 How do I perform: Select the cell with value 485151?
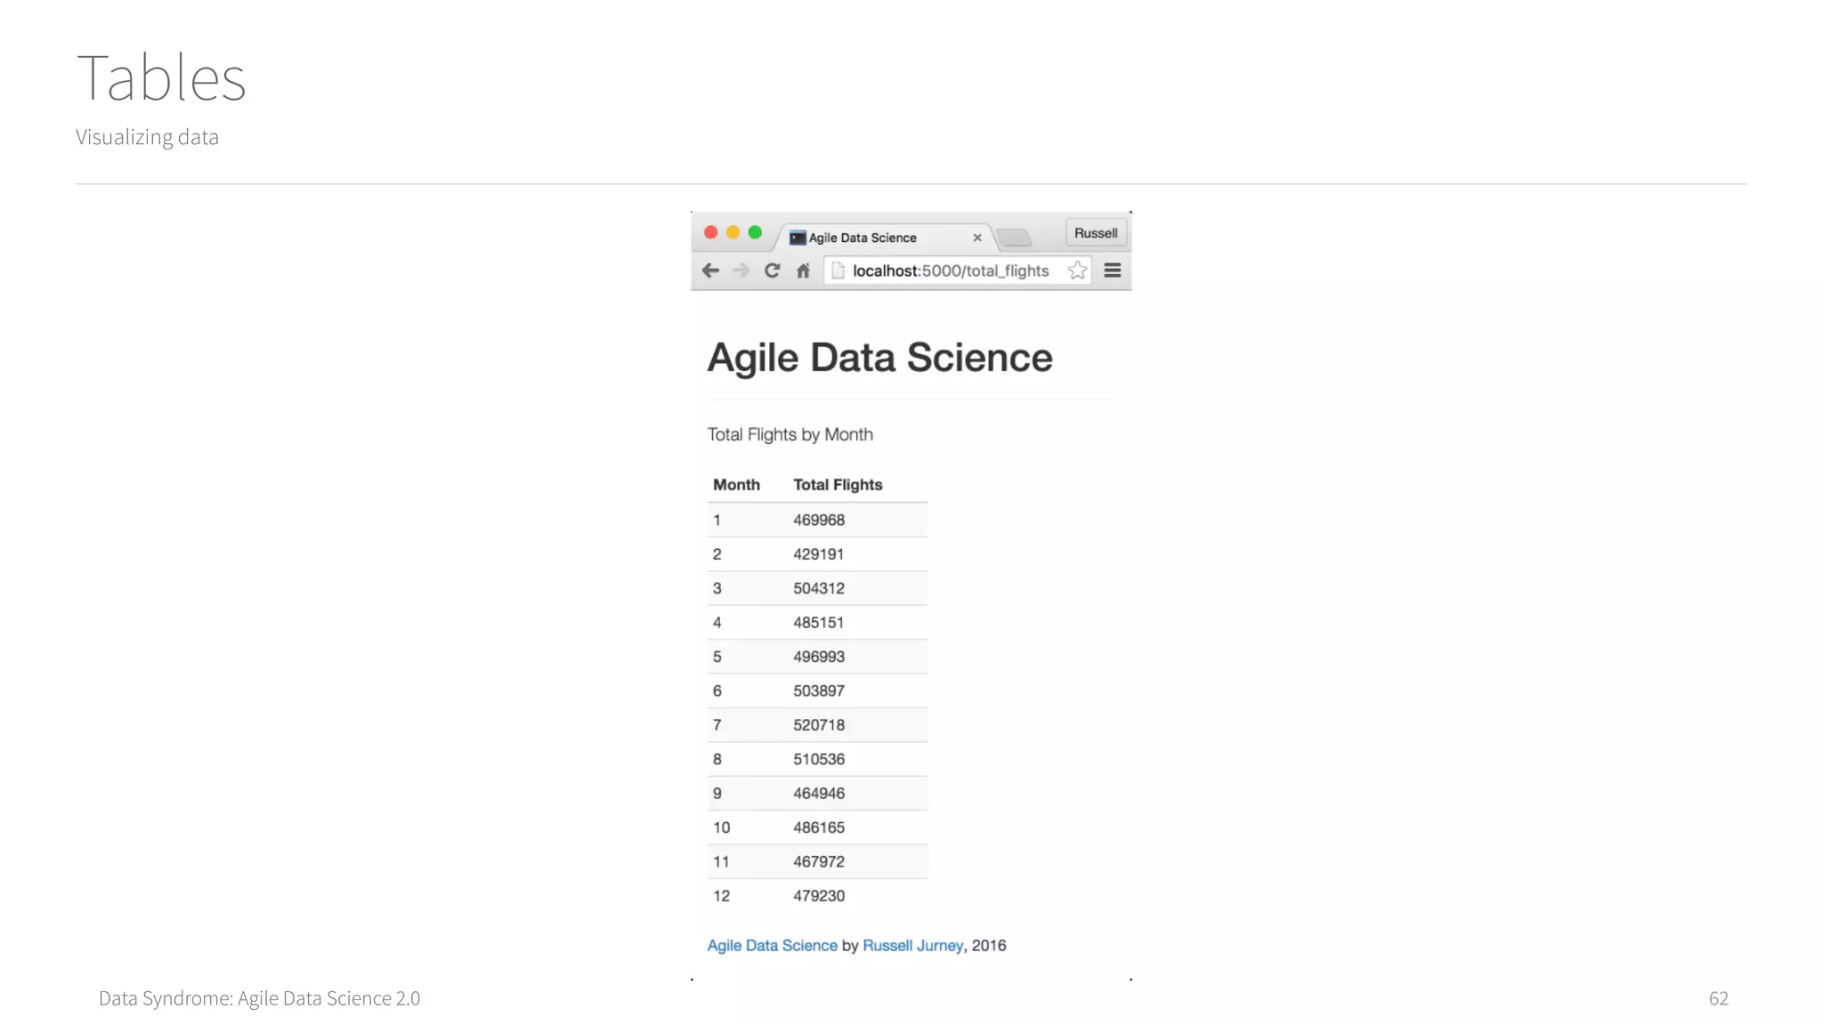point(818,623)
